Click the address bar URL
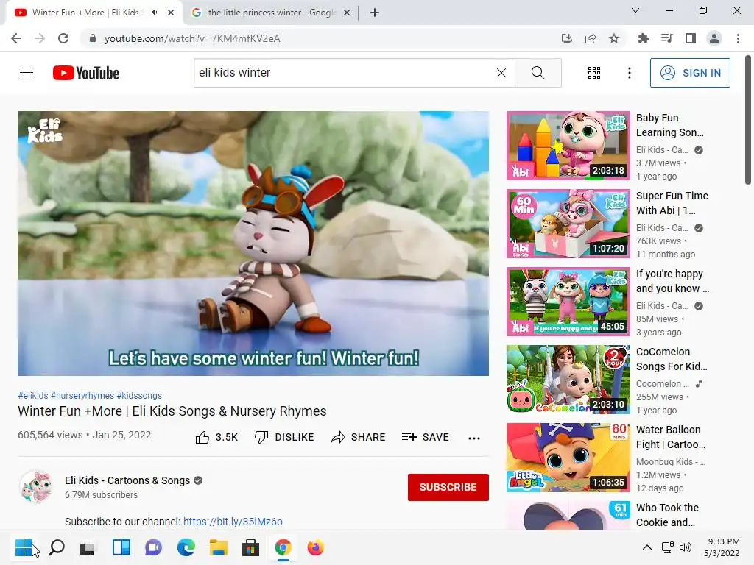The image size is (754, 565). [192, 38]
